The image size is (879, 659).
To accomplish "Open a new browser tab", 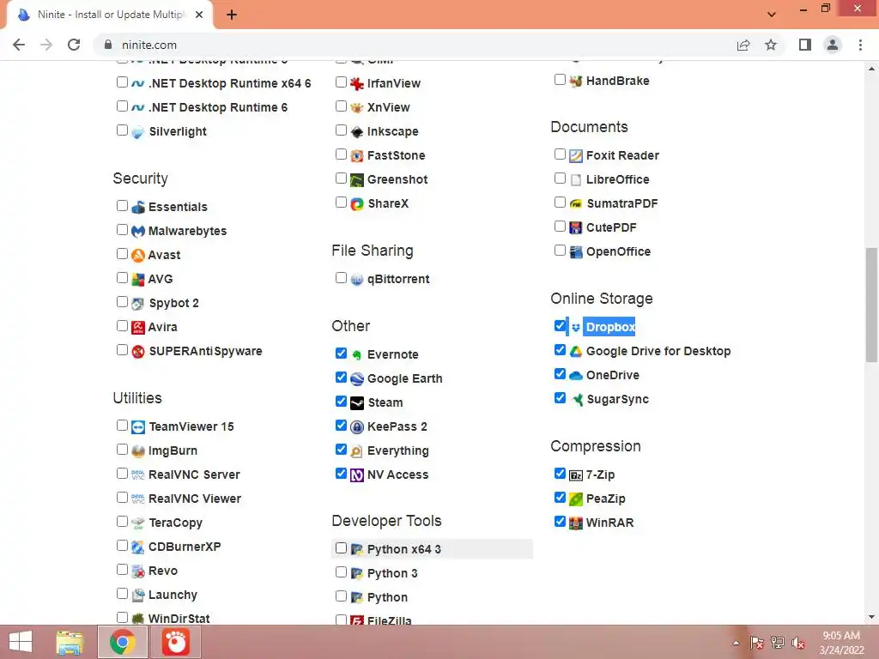I will tap(232, 15).
